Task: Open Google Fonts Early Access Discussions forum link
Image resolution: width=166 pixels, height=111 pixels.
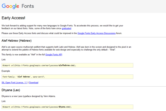Action: (97, 33)
